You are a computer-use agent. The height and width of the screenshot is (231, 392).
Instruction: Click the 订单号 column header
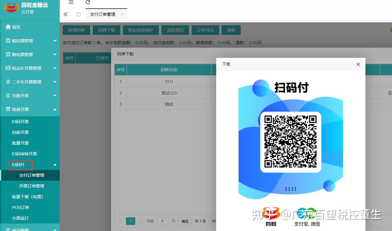tap(102, 58)
